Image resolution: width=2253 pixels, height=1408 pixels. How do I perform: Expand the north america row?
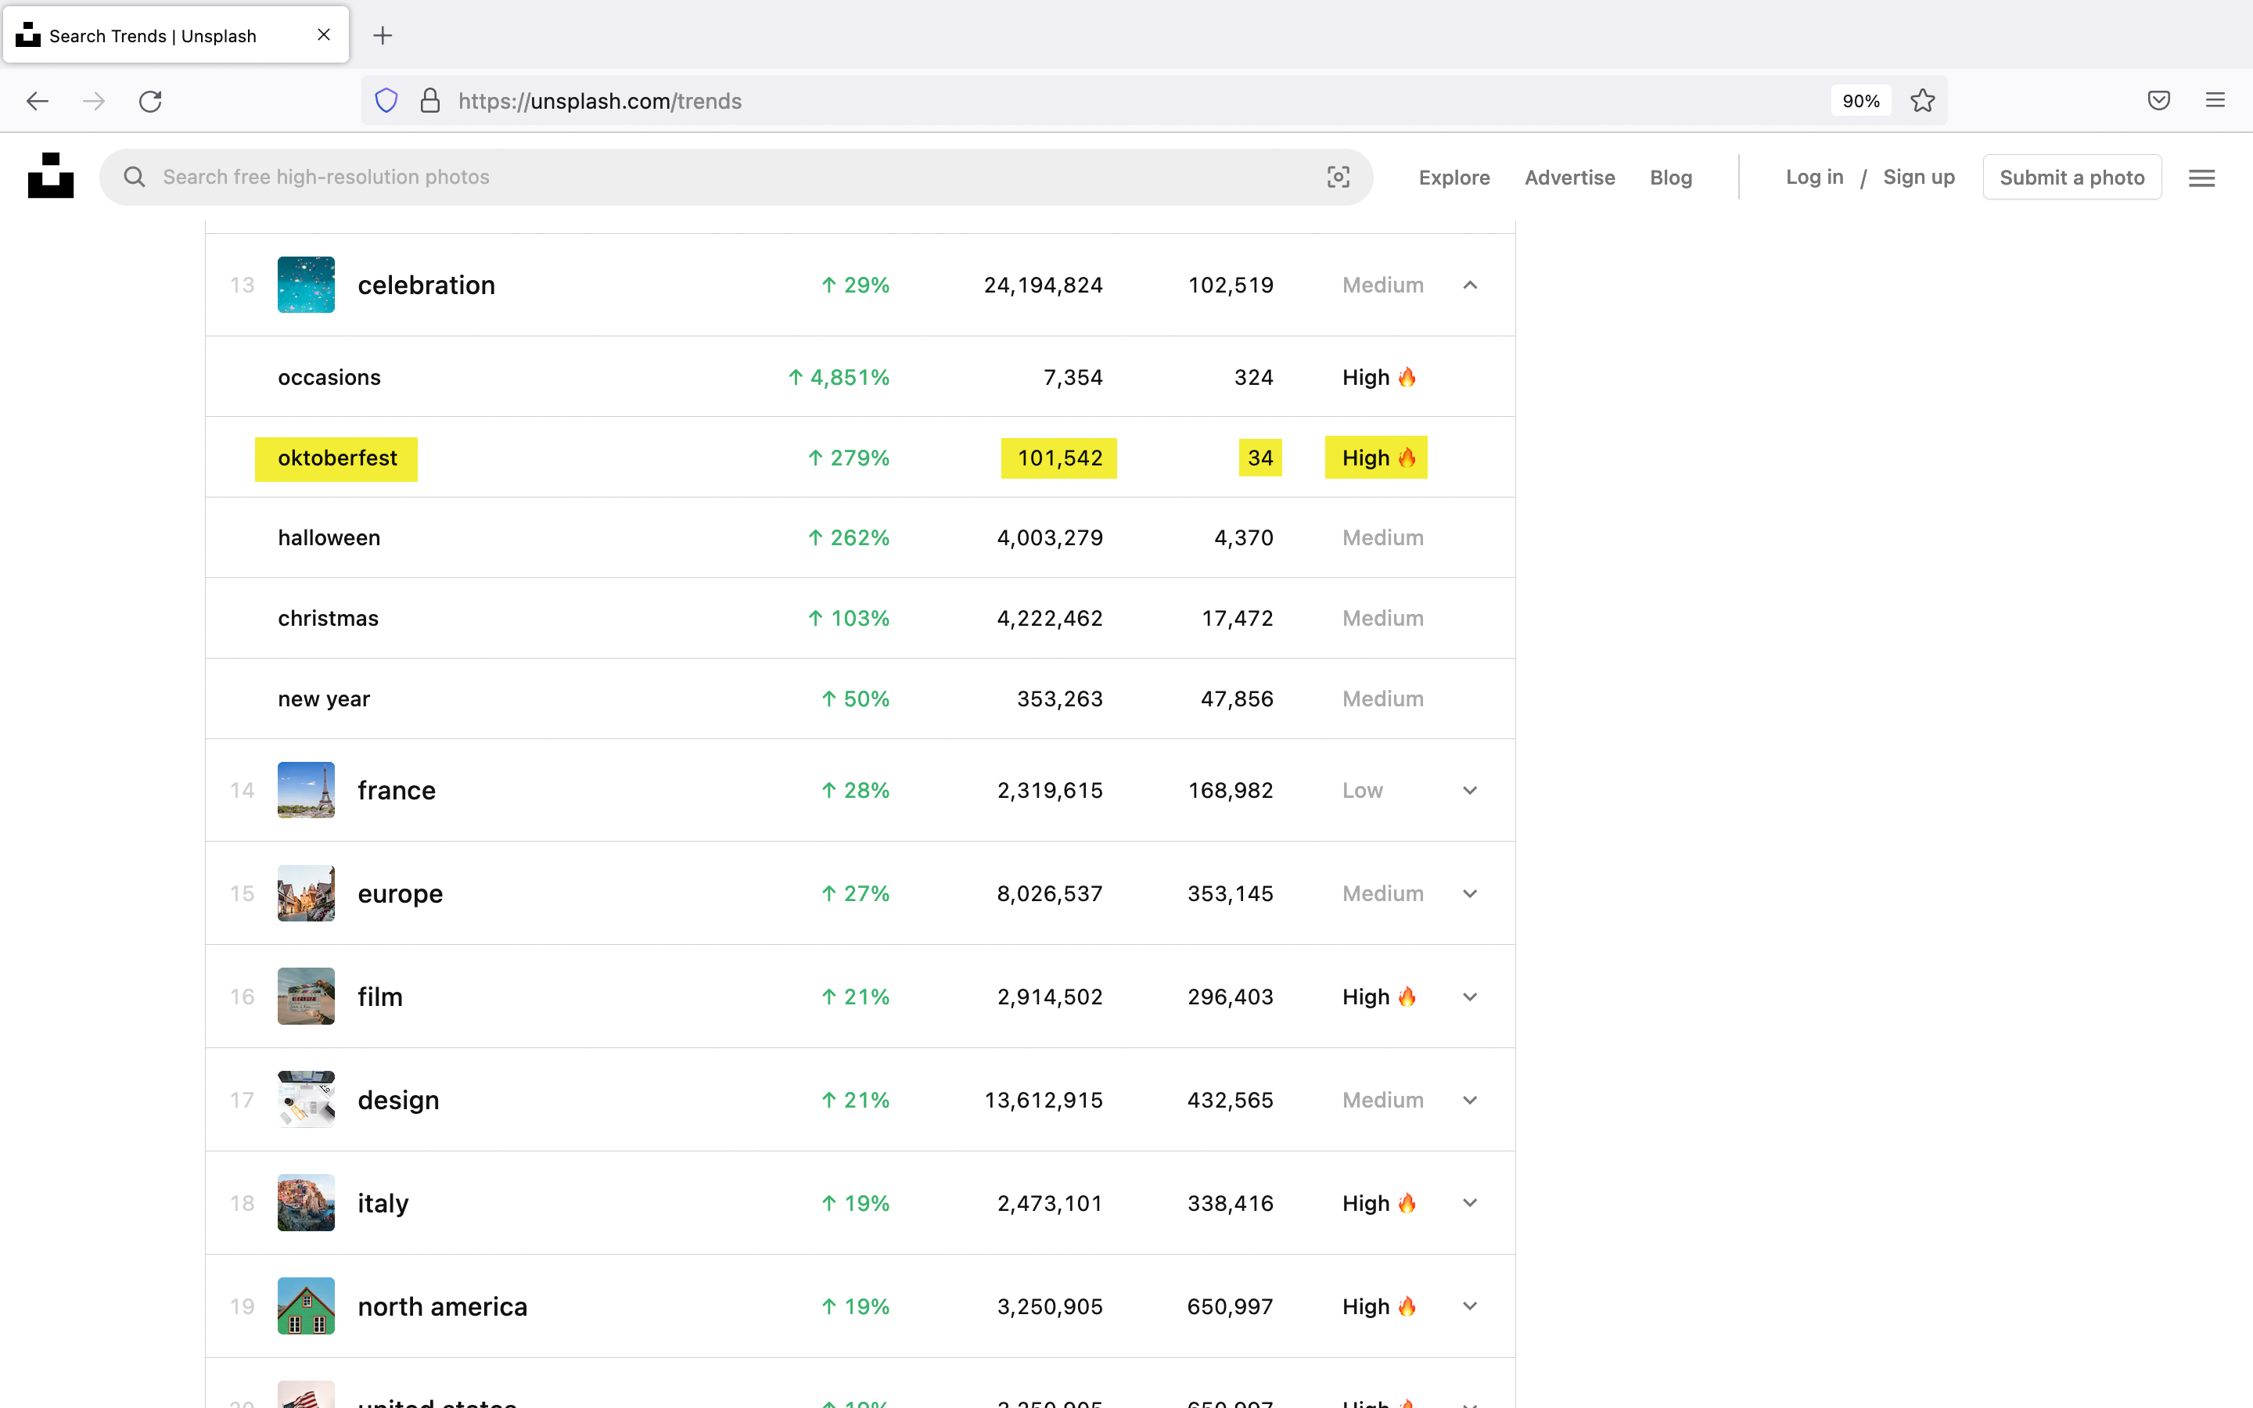click(x=1469, y=1306)
